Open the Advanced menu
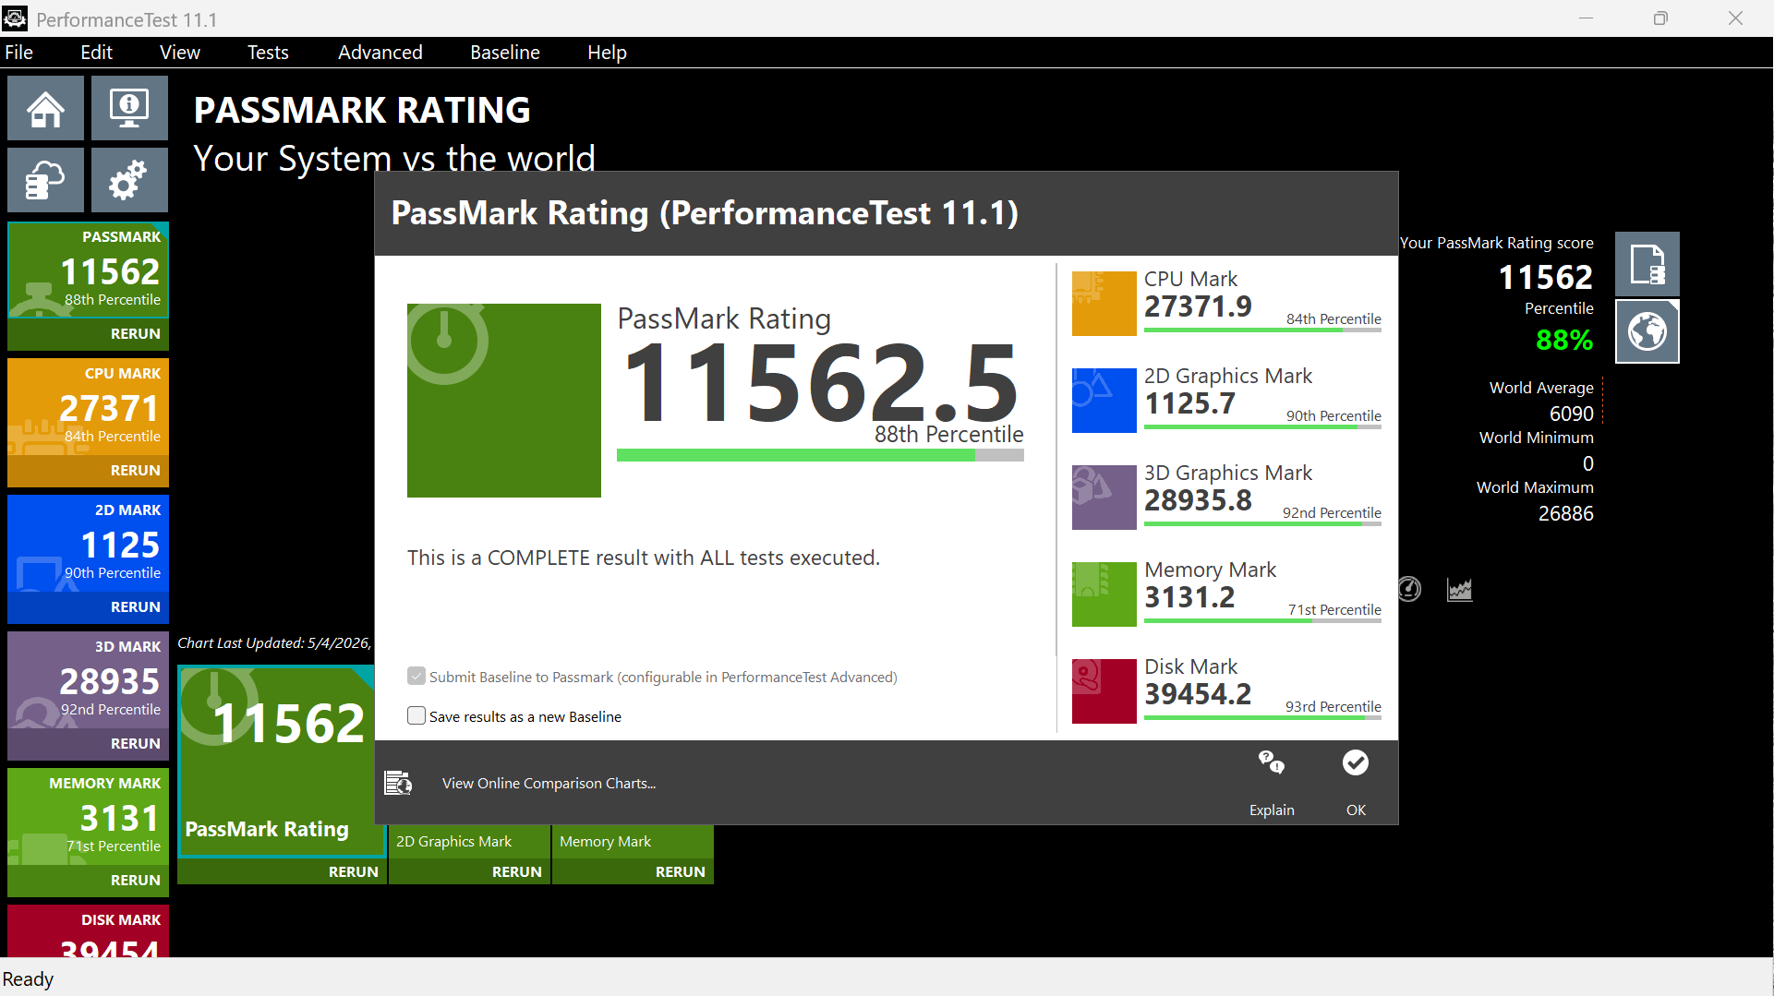The image size is (1774, 996). (380, 53)
